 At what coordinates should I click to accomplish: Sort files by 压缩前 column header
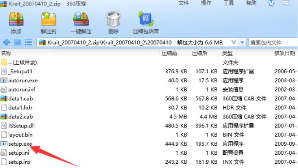click(169, 53)
